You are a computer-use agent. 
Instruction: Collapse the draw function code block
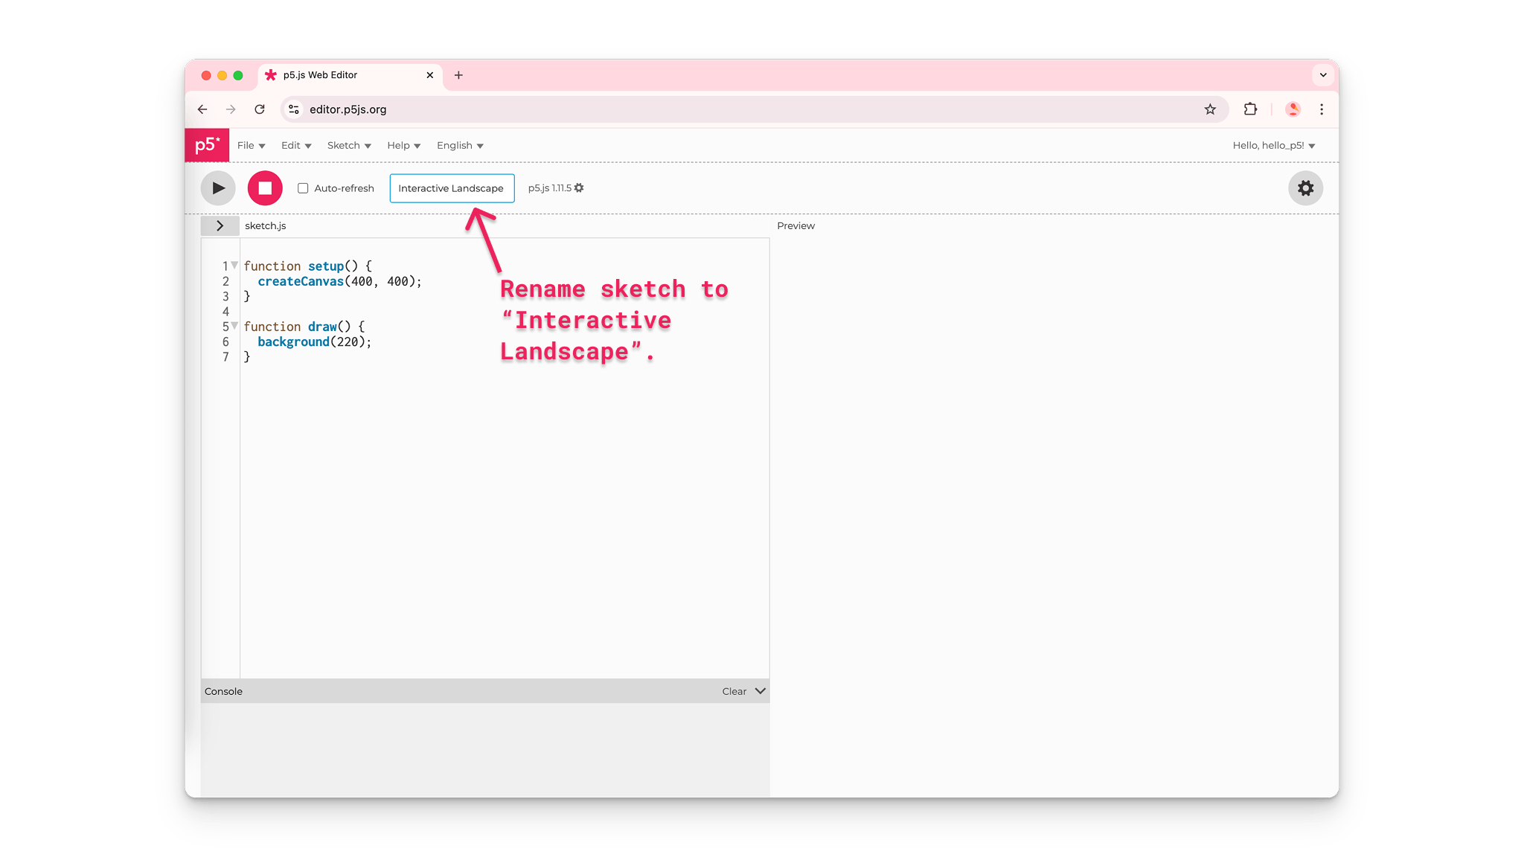tap(234, 325)
